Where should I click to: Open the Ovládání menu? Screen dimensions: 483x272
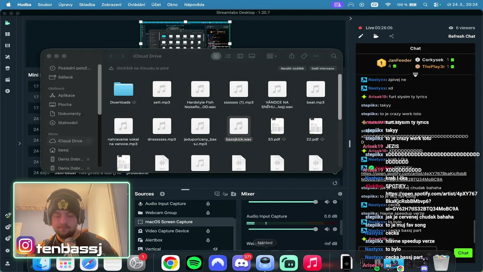click(136, 5)
